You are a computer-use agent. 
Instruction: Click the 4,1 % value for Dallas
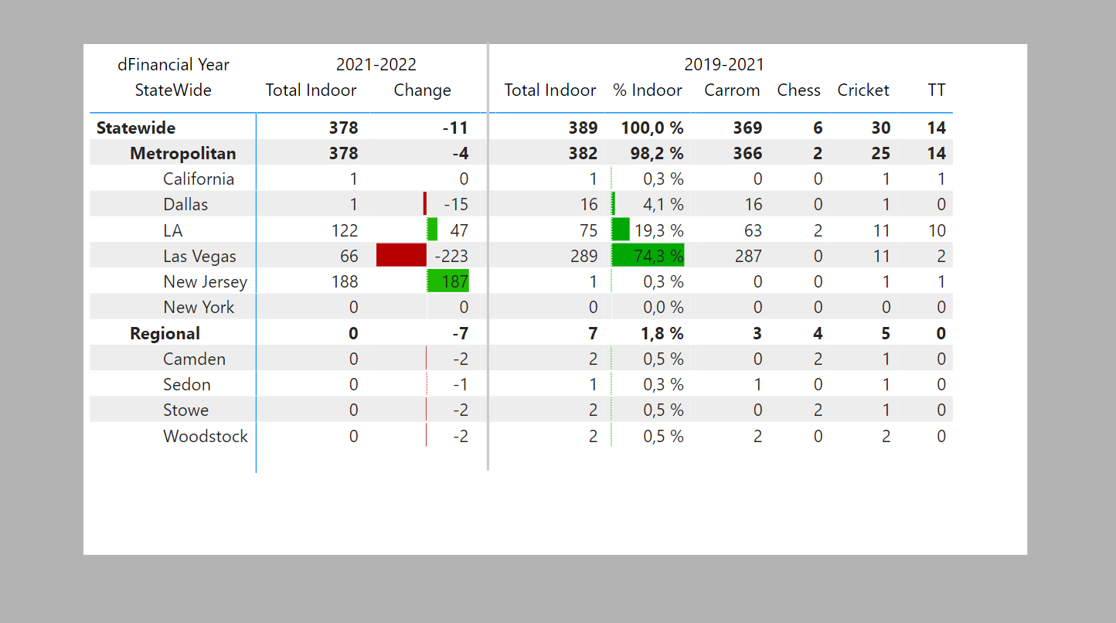click(x=664, y=205)
